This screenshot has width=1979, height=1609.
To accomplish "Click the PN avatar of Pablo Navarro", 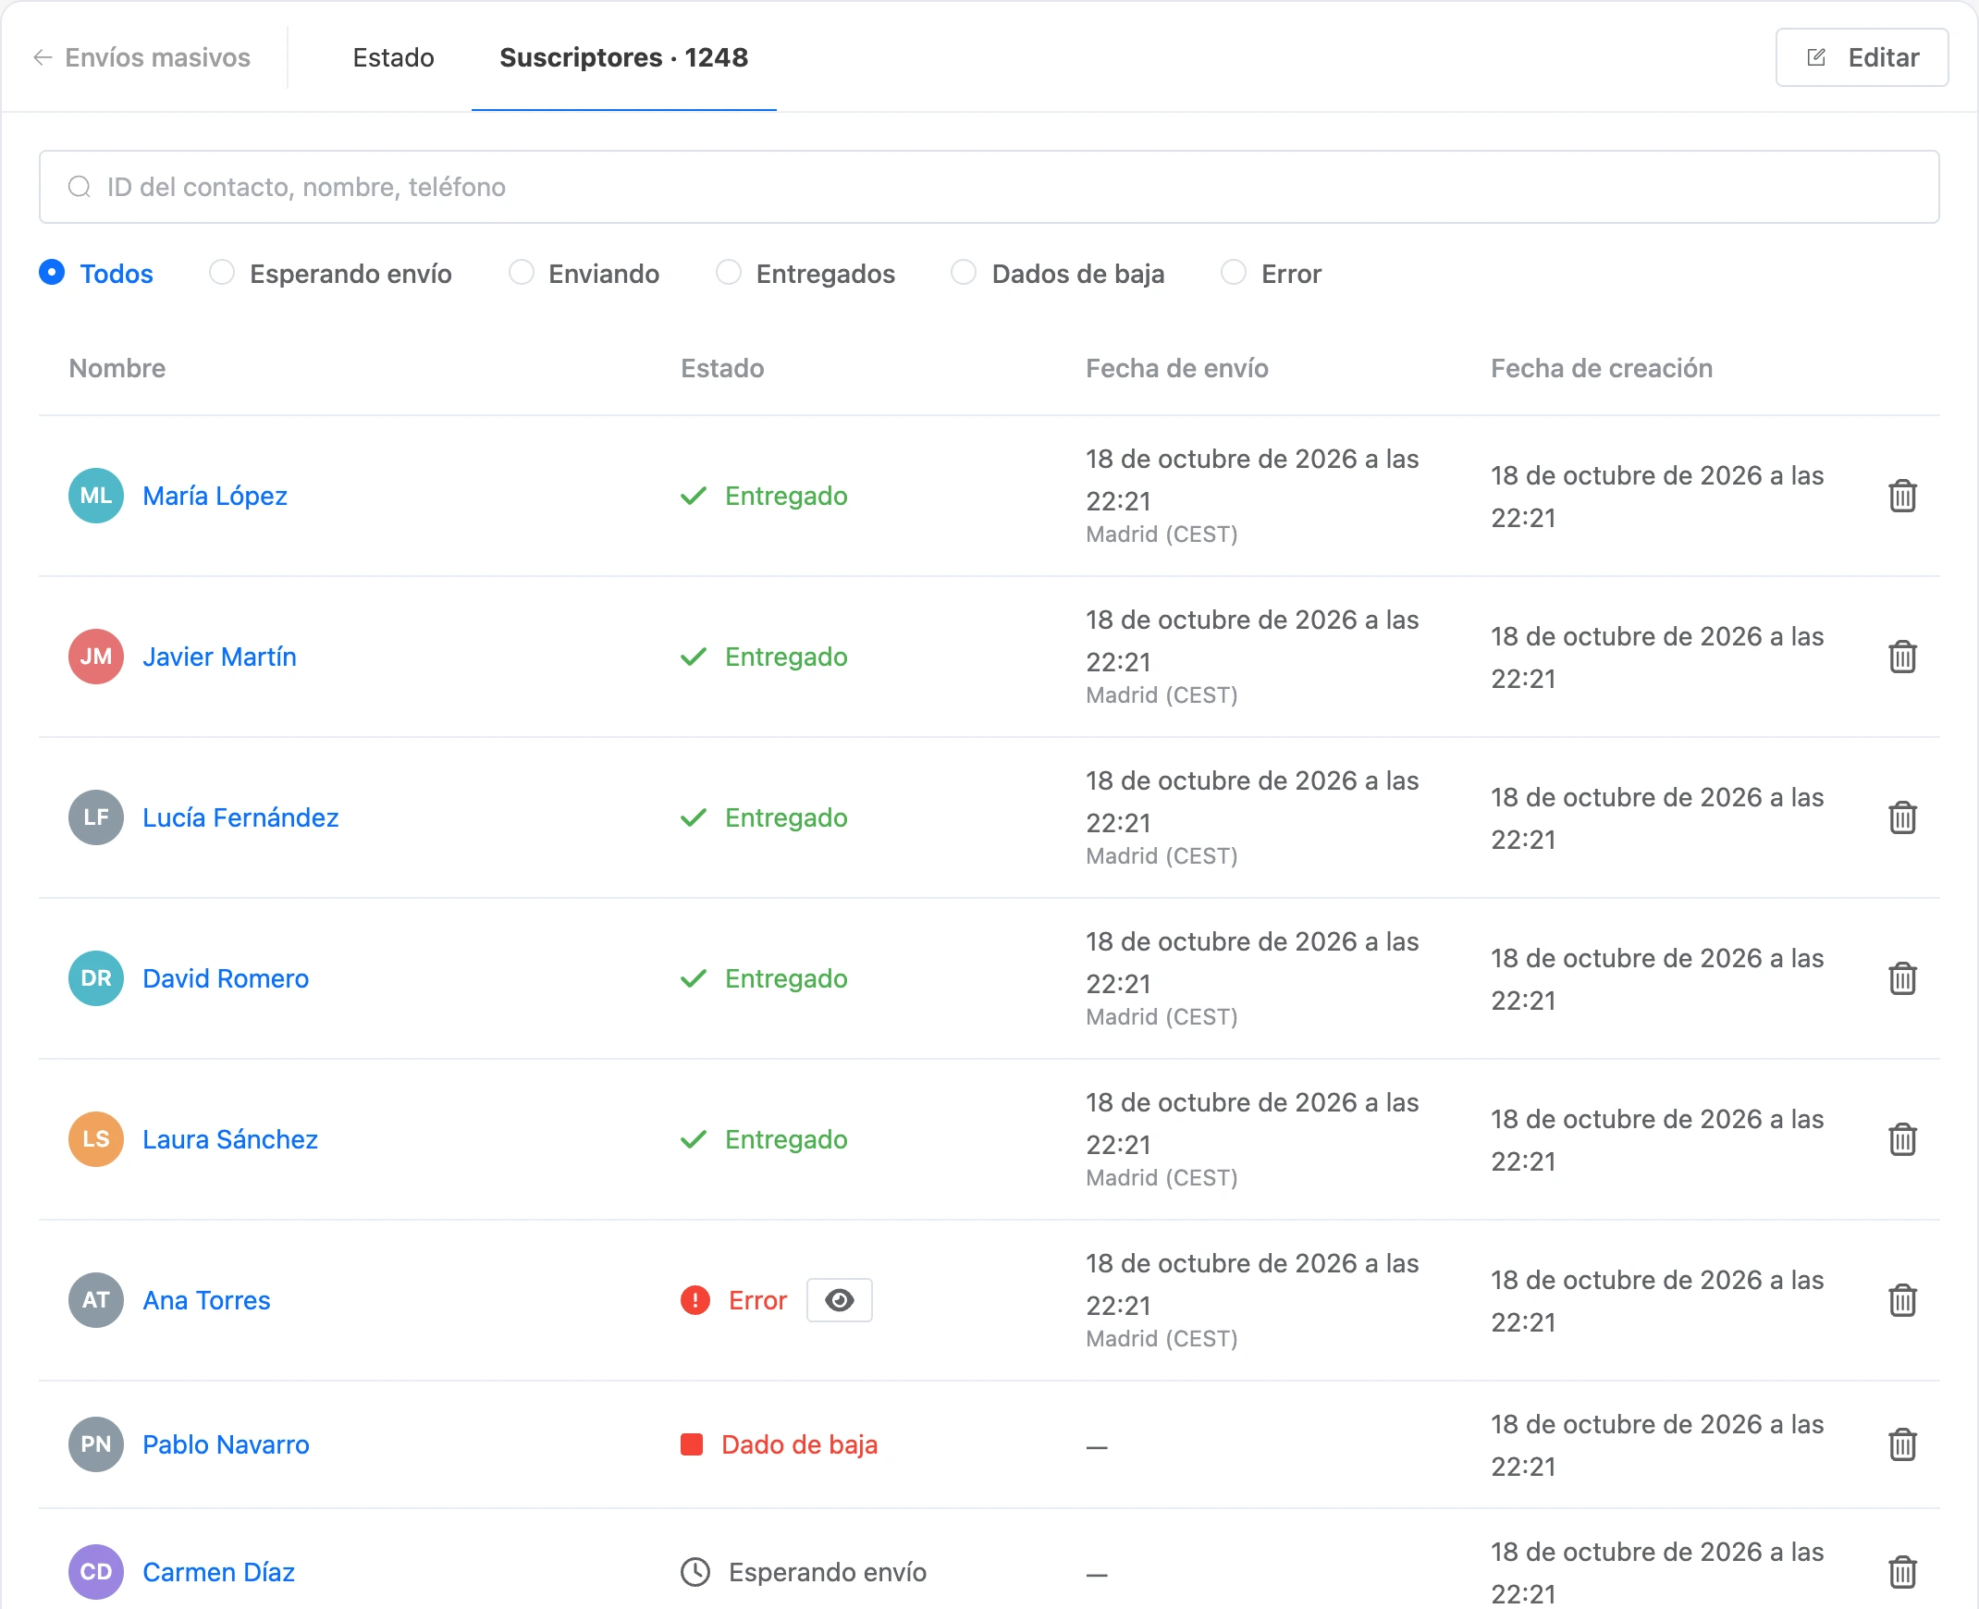I will click(96, 1444).
